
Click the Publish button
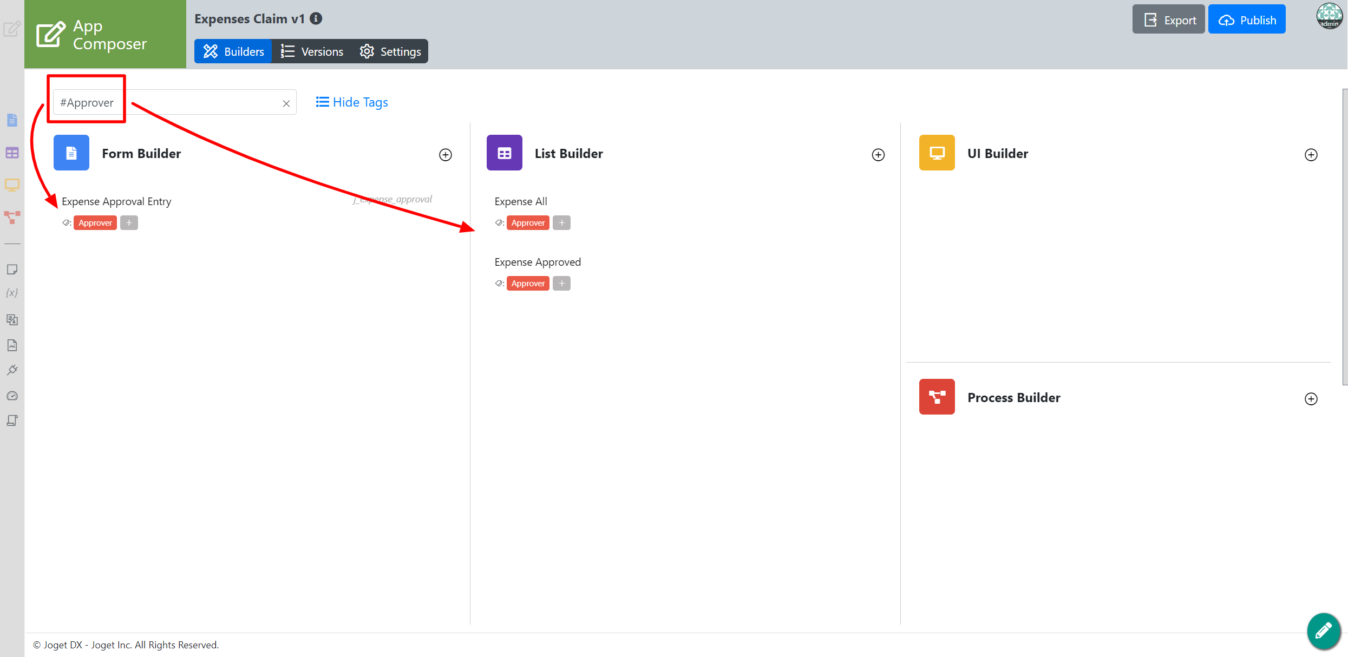point(1247,20)
